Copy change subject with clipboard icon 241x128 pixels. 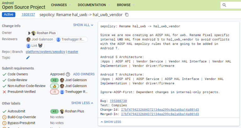(x=127, y=14)
